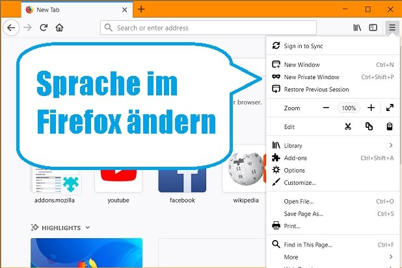Viewport: 402px width, 268px height.
Task: Click the magnifier icon beside Find
Action: [276, 244]
